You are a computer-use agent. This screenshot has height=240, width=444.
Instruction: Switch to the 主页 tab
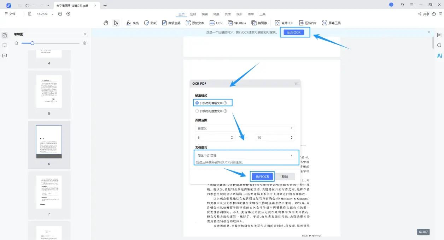tap(181, 14)
